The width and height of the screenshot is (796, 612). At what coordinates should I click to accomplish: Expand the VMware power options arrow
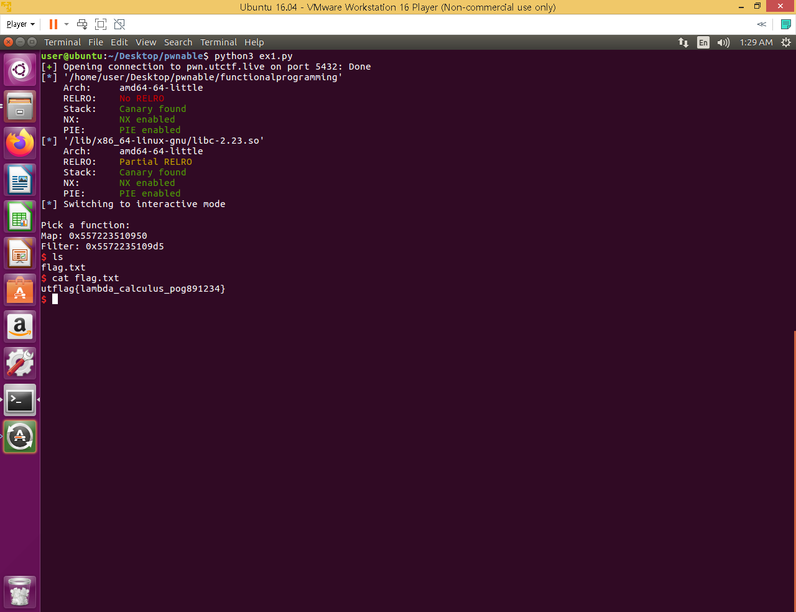(x=67, y=24)
